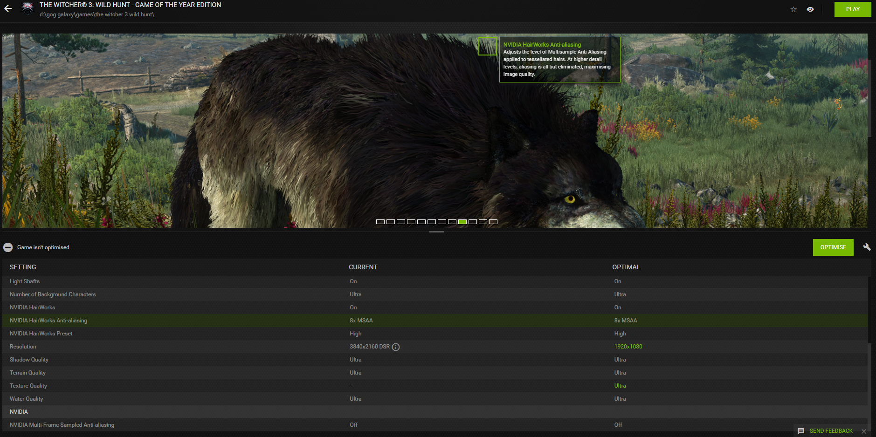Viewport: 876px width, 437px height.
Task: Click the wolf screenshot preview image
Action: [x=435, y=130]
